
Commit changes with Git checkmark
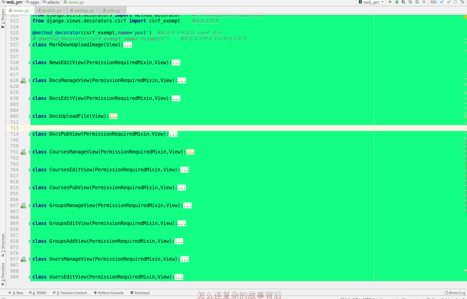[449, 2]
